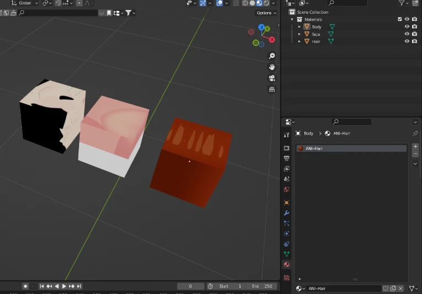Hide the Materials collection in viewport

pos(407,19)
